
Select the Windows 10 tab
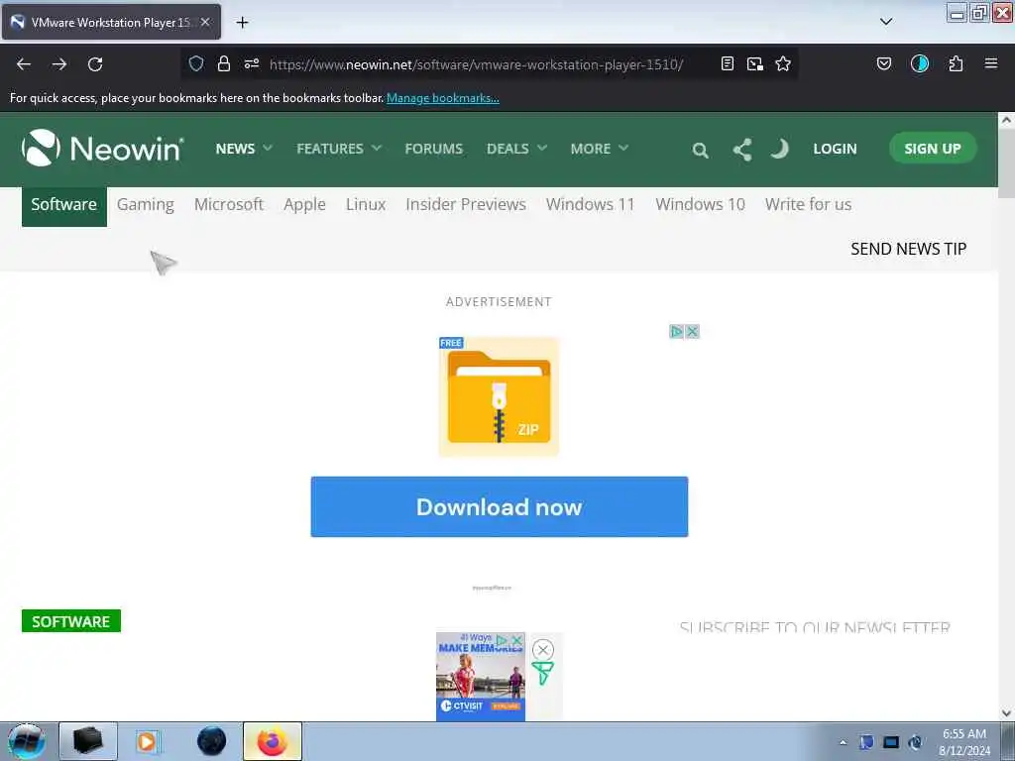(x=700, y=204)
